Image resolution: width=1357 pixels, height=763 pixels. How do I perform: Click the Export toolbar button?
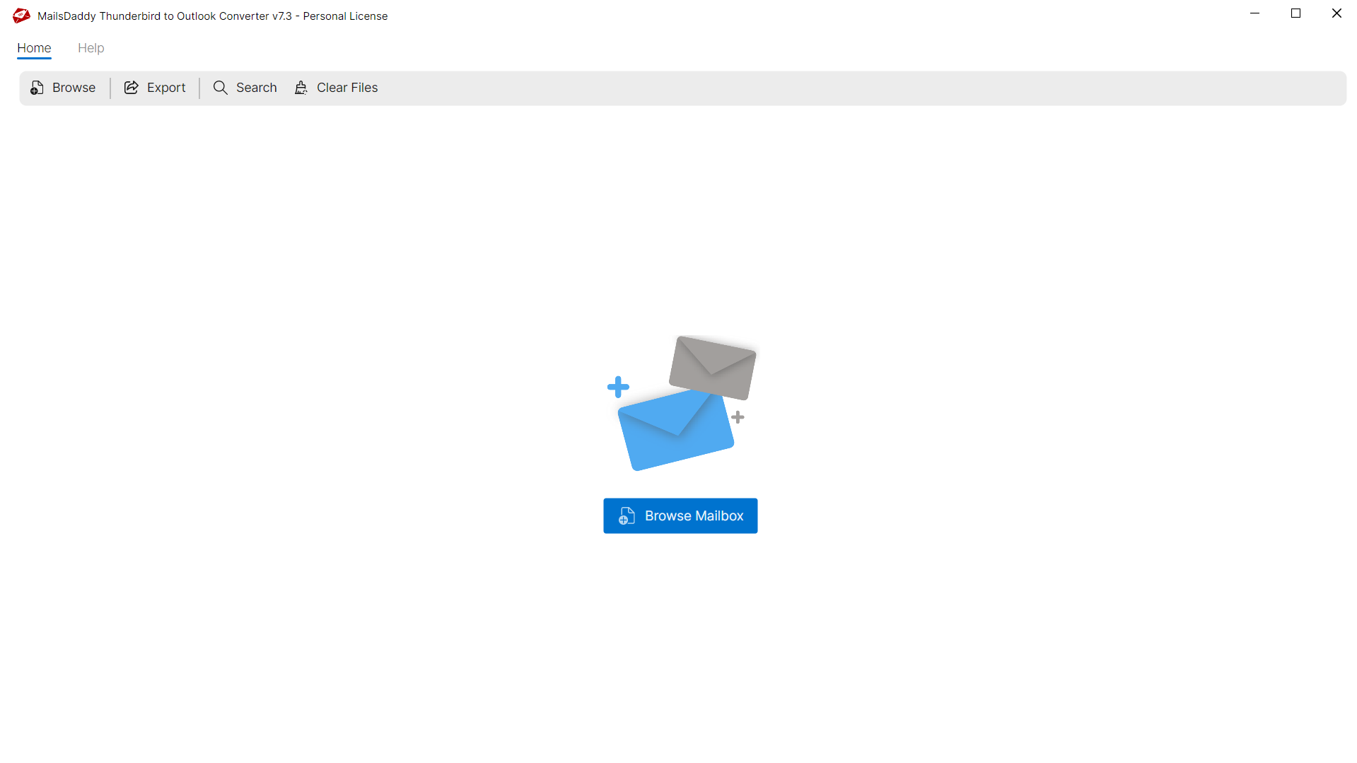[x=155, y=88]
